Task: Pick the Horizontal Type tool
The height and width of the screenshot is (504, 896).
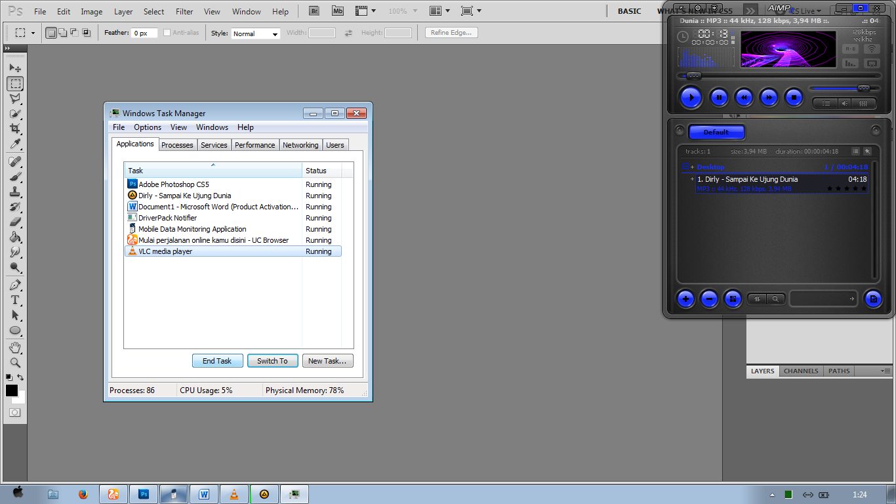Action: click(x=15, y=300)
